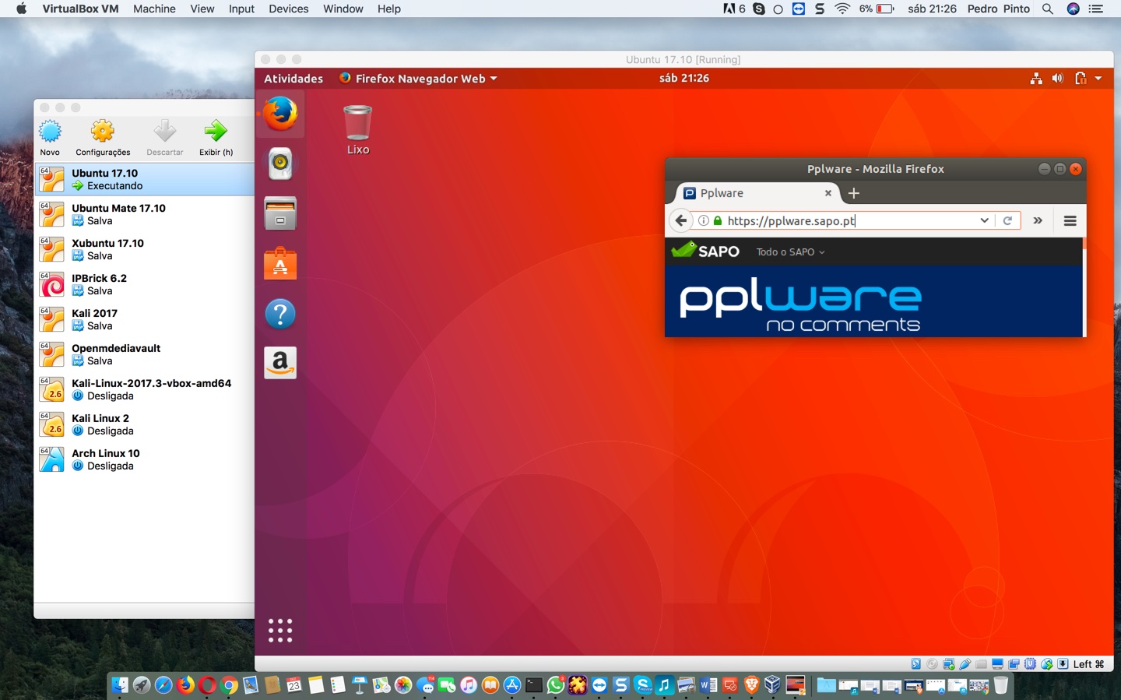The height and width of the screenshot is (700, 1121).
Task: Open the system status caret in Ubuntu panel
Action: [1098, 78]
